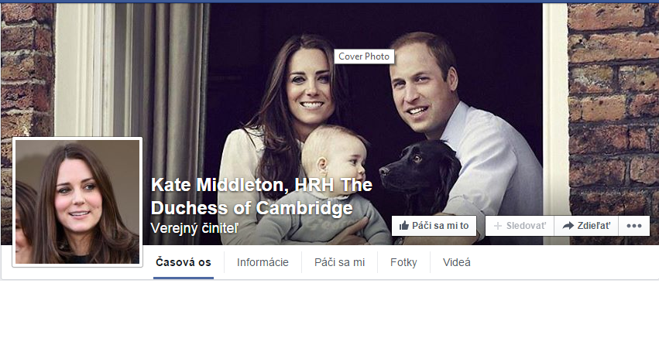
Task: Click the Cover Photo tooltip label
Action: [x=364, y=56]
